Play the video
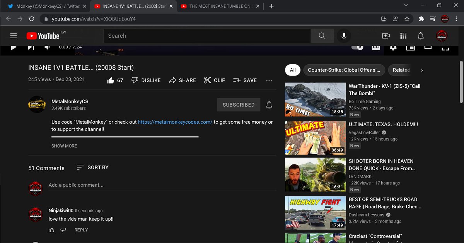This screenshot has height=243, width=464. pos(14,47)
